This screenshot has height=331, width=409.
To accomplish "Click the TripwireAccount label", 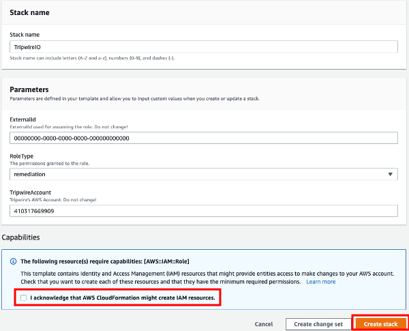I will coord(30,192).
